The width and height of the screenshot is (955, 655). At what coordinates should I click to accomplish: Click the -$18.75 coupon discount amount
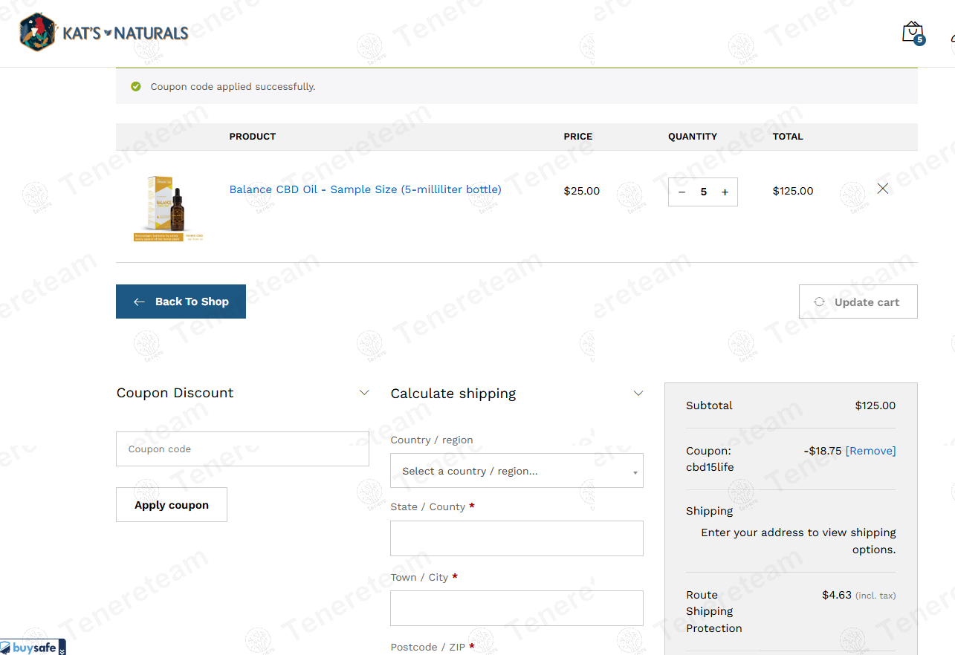click(823, 451)
